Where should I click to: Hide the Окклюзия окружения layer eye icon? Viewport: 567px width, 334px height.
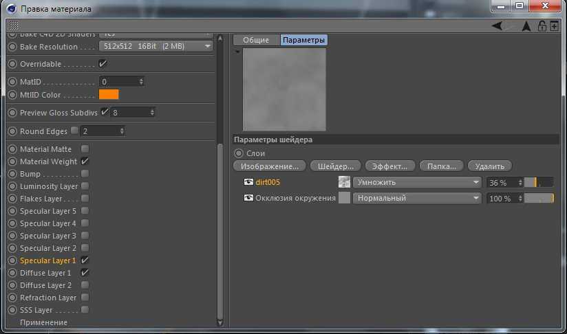tap(248, 198)
